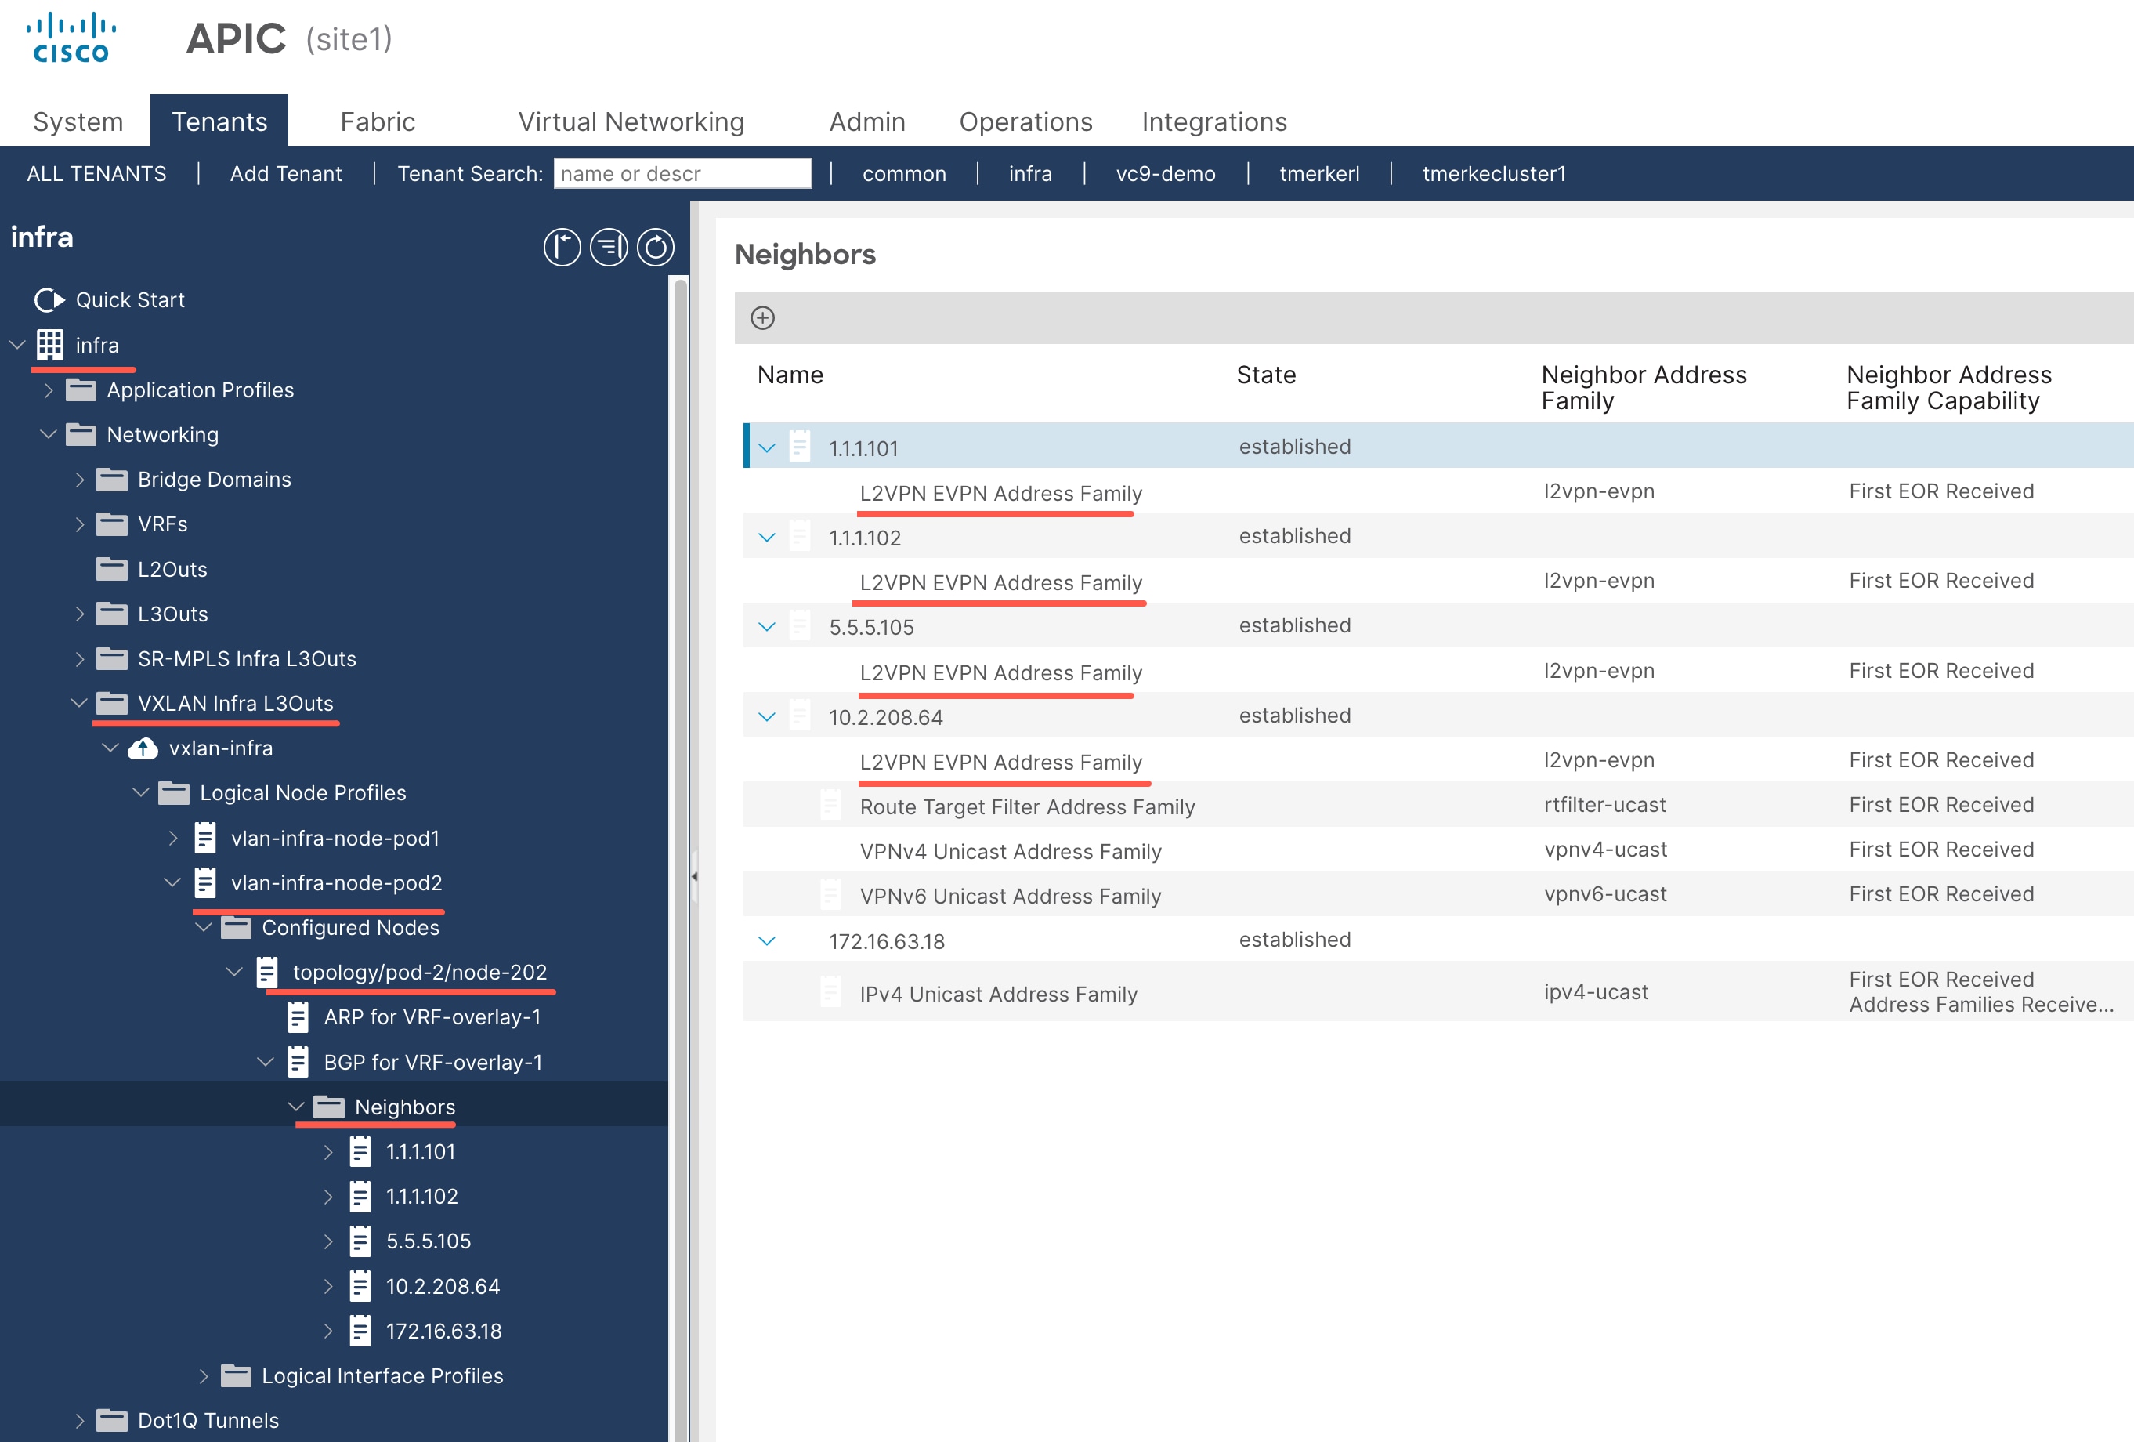Go to the Admin tab
This screenshot has height=1442, width=2134.
coord(866,121)
